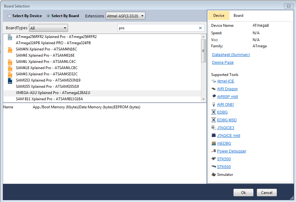Click the SAM4L Xplained Pro board icon
The image size is (296, 202).
click(x=10, y=62)
